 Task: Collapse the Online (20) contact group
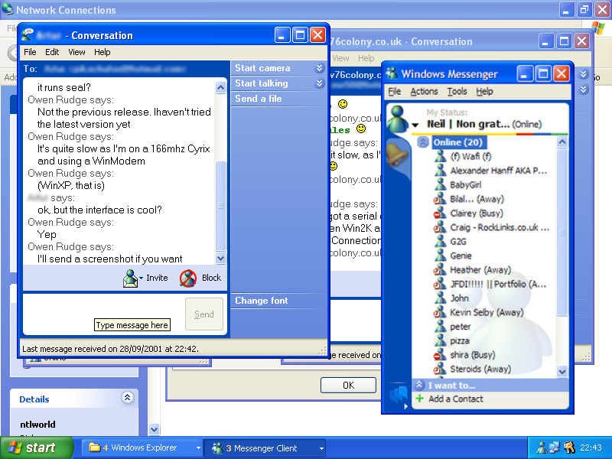[x=423, y=142]
